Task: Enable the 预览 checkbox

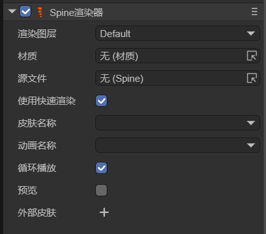Action: [x=101, y=190]
